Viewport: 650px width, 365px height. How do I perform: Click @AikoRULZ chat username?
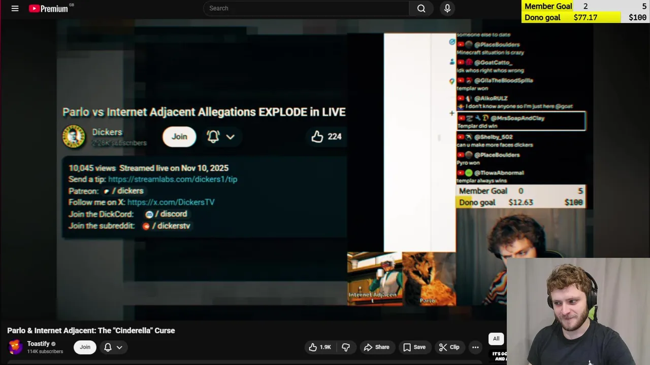pyautogui.click(x=490, y=98)
